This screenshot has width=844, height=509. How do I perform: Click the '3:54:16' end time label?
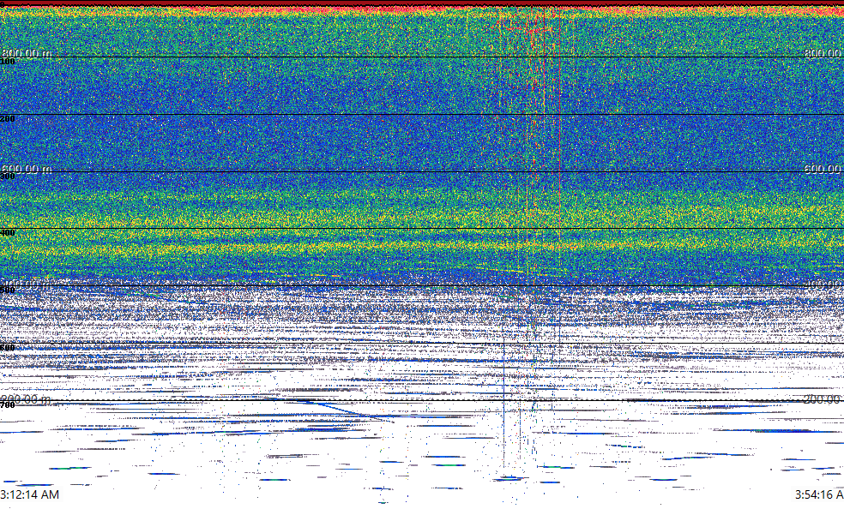pos(815,494)
